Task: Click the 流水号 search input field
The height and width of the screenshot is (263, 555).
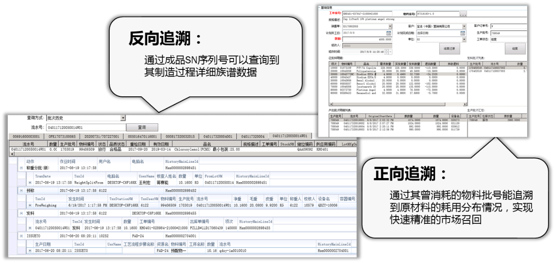Action: tap(86, 127)
